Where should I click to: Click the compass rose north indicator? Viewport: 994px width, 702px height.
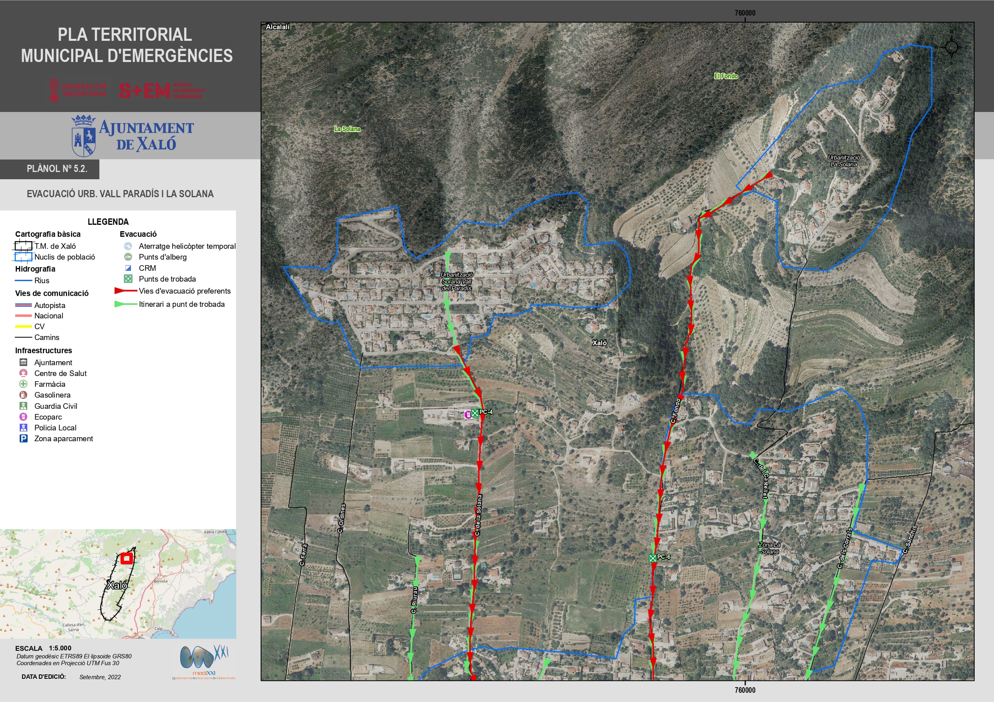click(951, 47)
